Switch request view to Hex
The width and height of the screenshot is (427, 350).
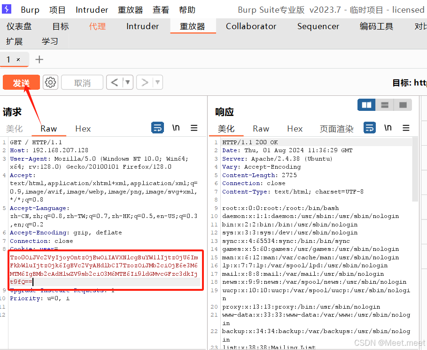point(83,129)
